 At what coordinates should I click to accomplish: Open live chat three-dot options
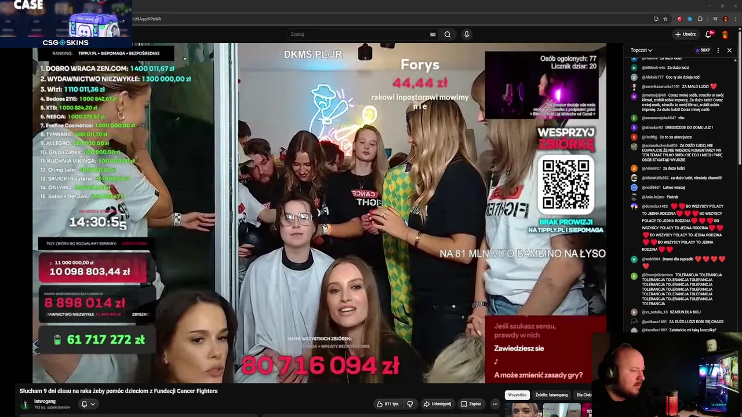coord(718,50)
